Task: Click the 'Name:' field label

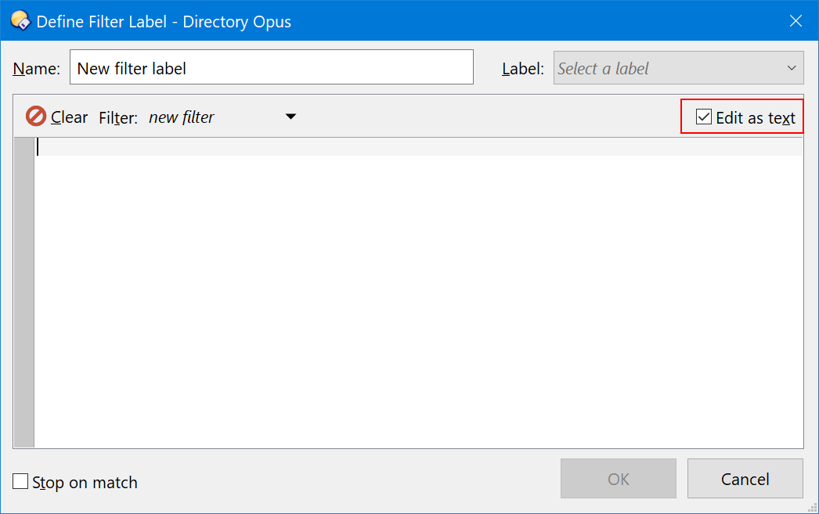Action: pos(36,69)
